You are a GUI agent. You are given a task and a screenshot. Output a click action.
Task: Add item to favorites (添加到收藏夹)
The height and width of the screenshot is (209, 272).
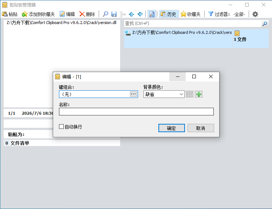pos(38,14)
